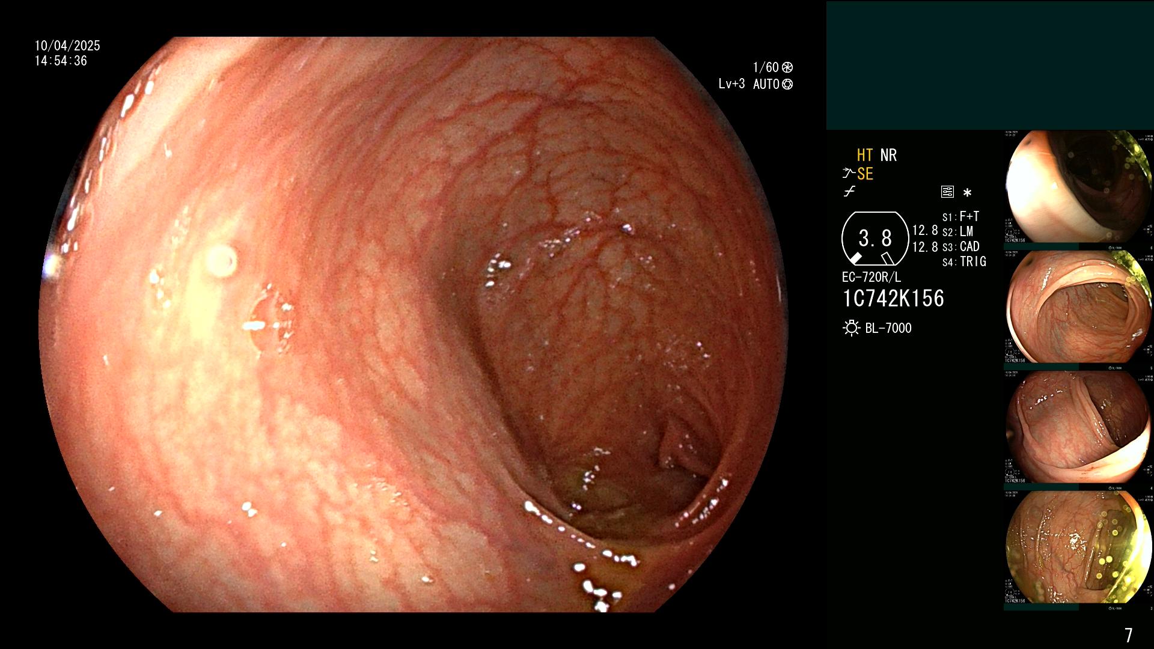Click the scope tip diagram showing 3.8
The height and width of the screenshot is (649, 1154).
click(x=875, y=239)
